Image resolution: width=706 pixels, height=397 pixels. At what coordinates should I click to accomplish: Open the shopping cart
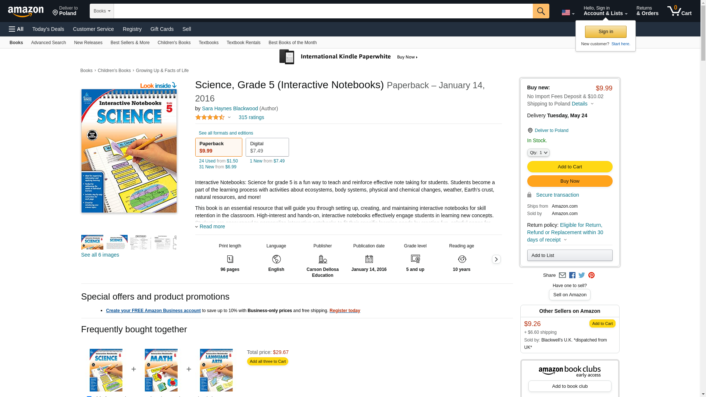click(x=679, y=11)
